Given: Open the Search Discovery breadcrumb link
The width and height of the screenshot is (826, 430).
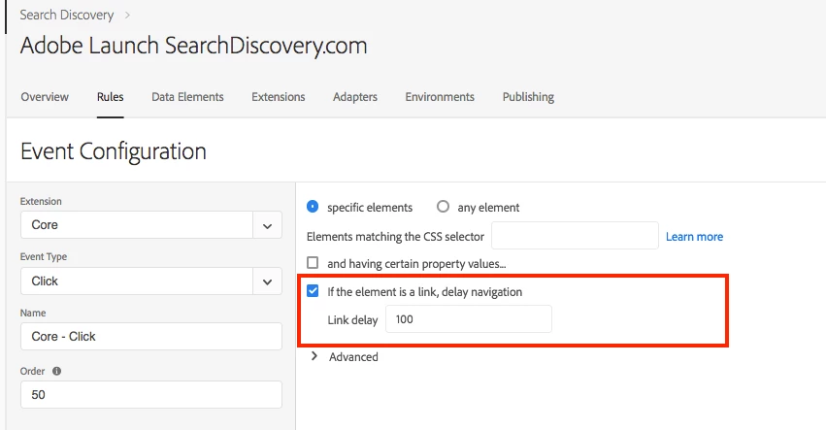Looking at the screenshot, I should 66,15.
